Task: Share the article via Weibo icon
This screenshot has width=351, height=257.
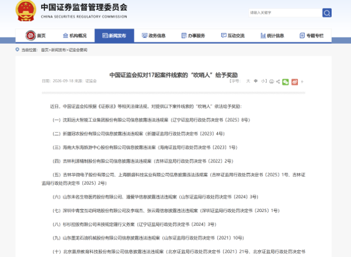Action: pos(295,82)
